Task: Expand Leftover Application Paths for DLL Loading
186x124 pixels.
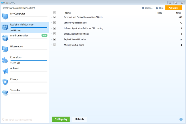Action: 51,28
